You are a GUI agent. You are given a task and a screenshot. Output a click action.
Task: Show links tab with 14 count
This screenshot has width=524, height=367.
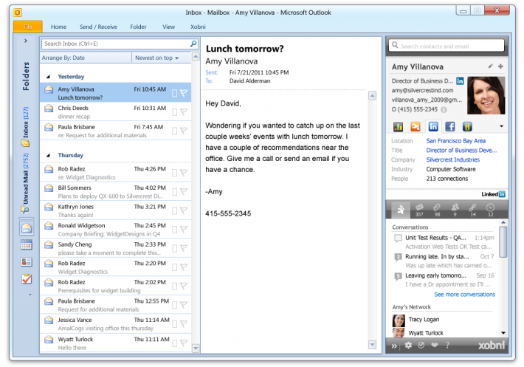[472, 210]
